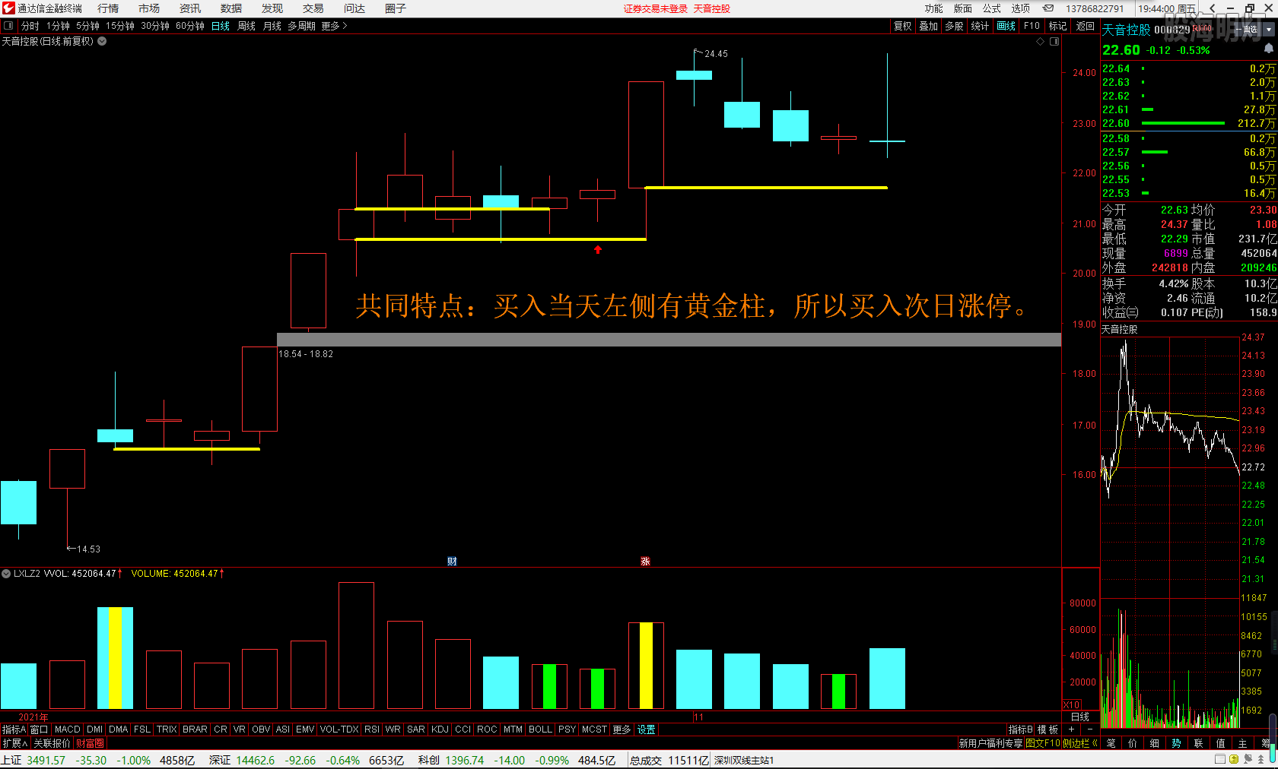The width and height of the screenshot is (1278, 769).
Task: Open the 更多 indicators list
Action: pos(622,729)
